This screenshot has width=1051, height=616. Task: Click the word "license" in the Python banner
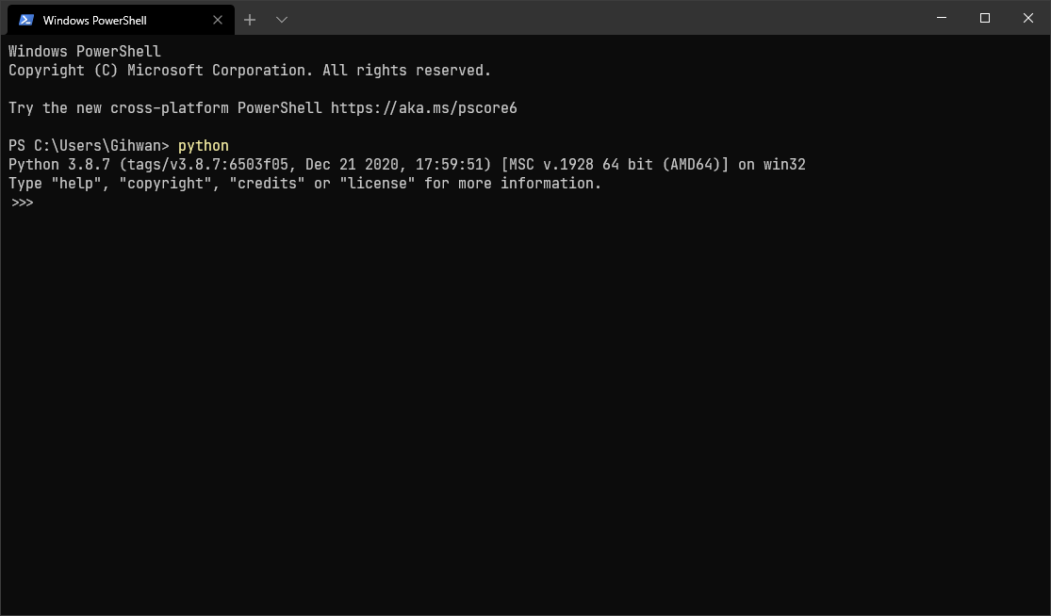377,184
